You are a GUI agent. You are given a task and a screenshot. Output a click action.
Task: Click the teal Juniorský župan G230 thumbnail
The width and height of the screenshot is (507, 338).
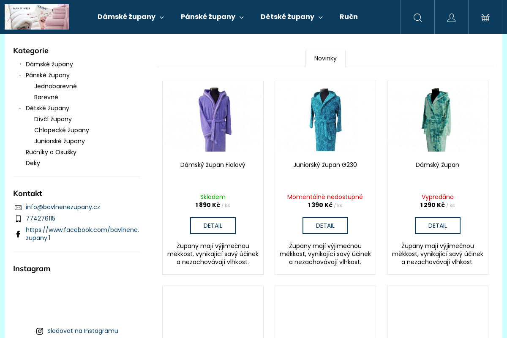[x=325, y=119]
